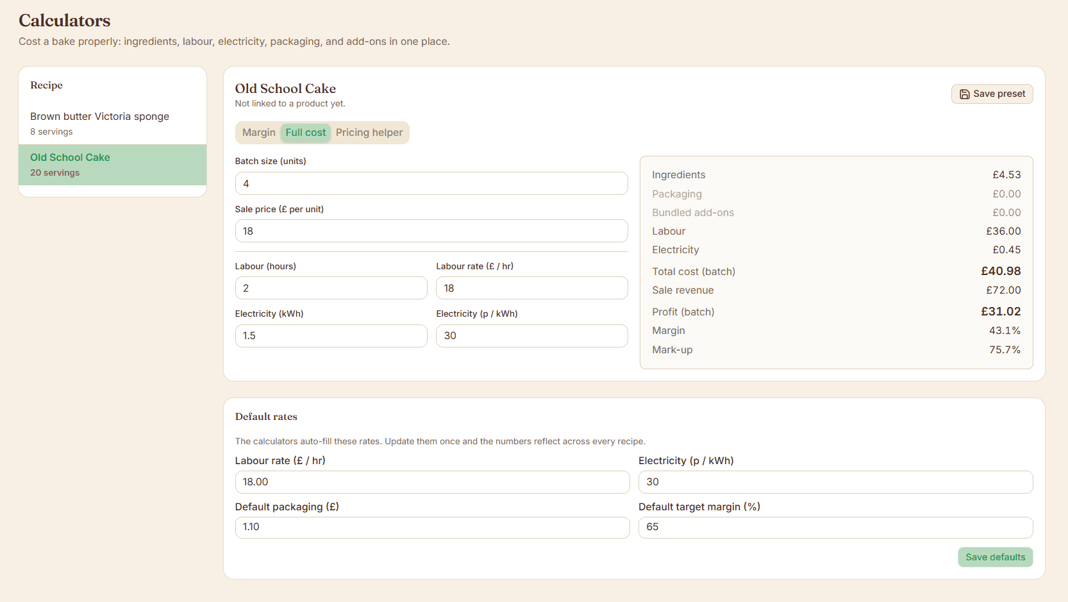Click the Default target margin (%) field

click(835, 527)
